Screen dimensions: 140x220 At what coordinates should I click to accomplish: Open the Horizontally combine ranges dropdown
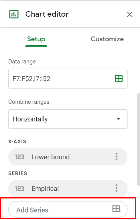(x=68, y=119)
